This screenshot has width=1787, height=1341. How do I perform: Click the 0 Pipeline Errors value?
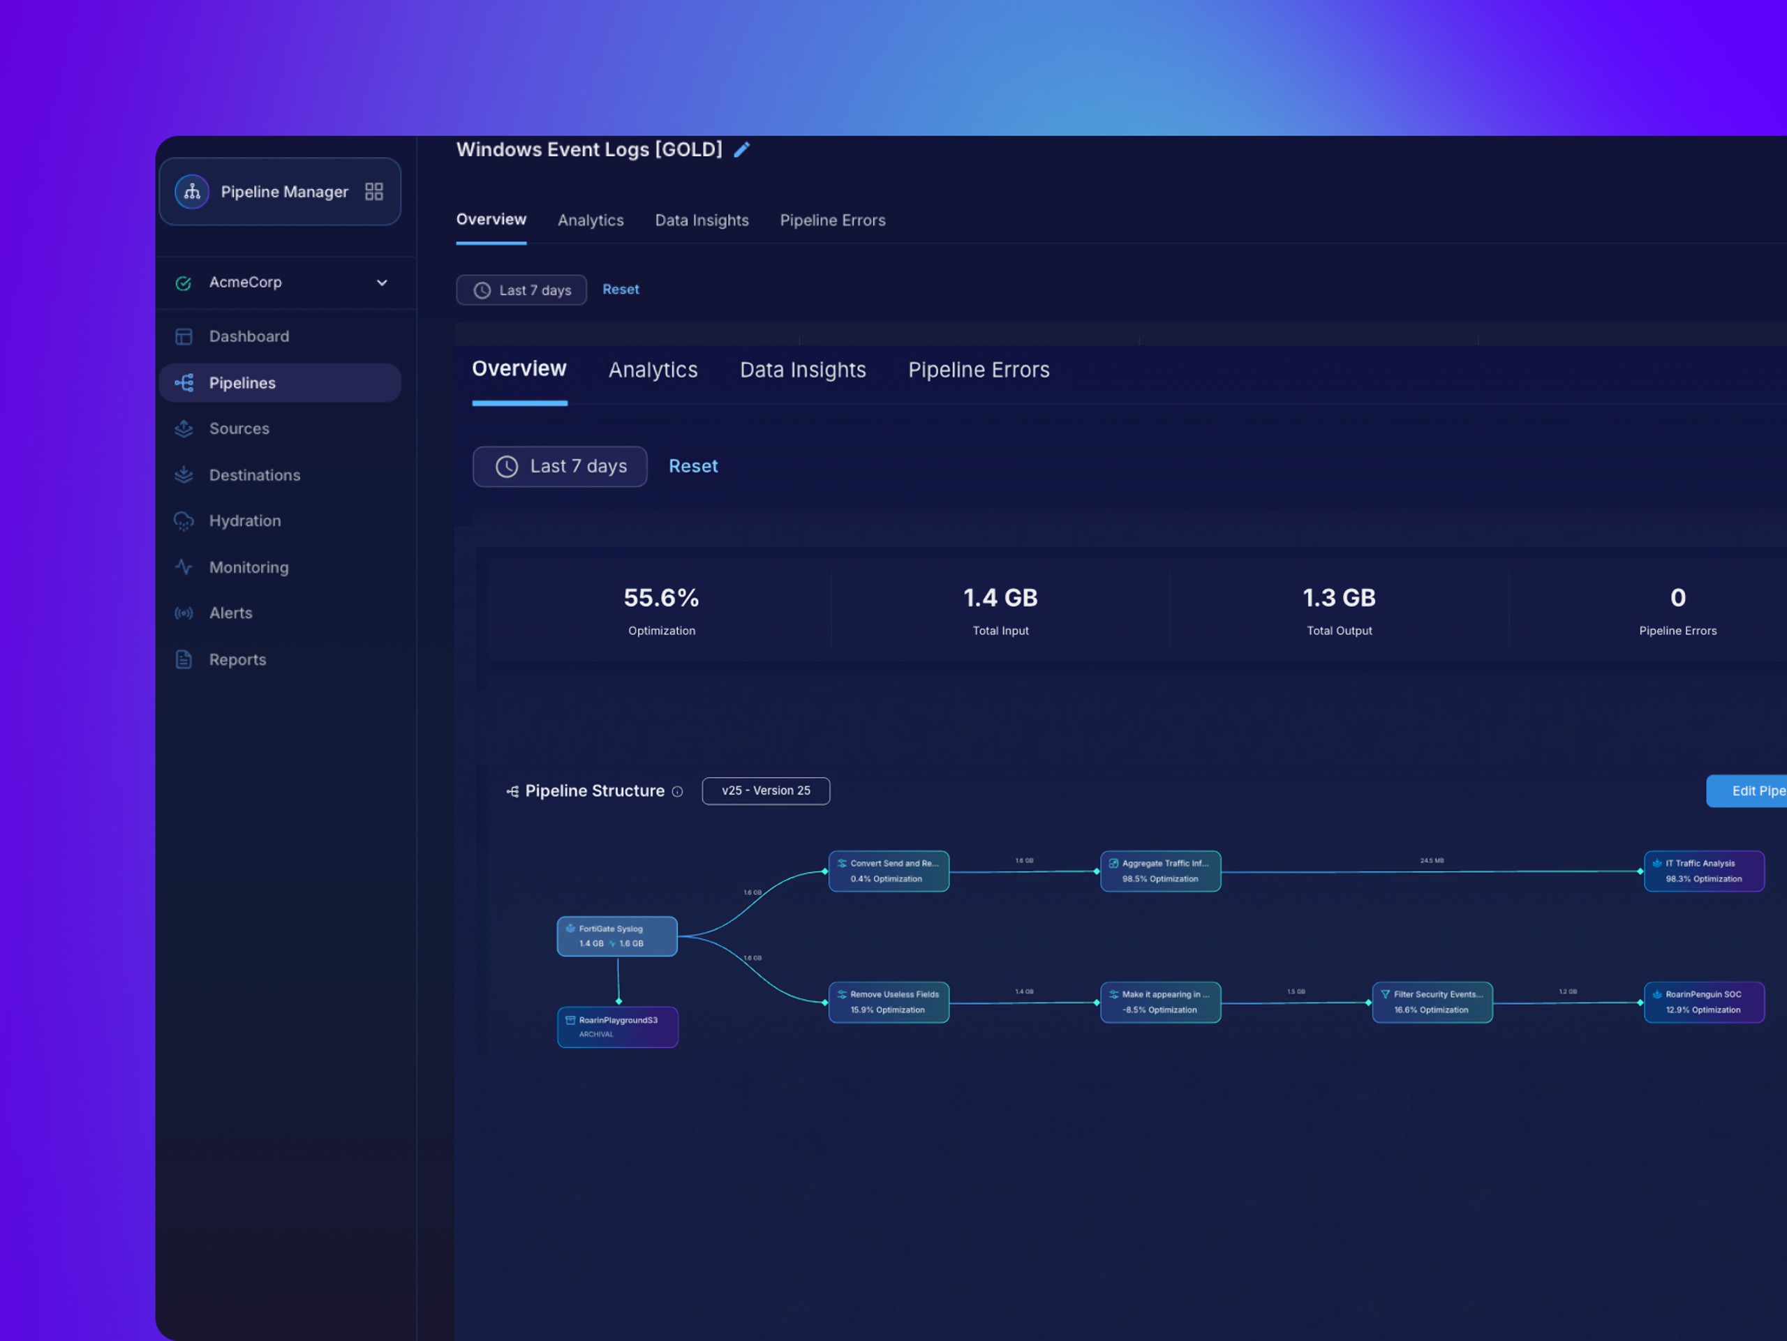click(x=1678, y=597)
